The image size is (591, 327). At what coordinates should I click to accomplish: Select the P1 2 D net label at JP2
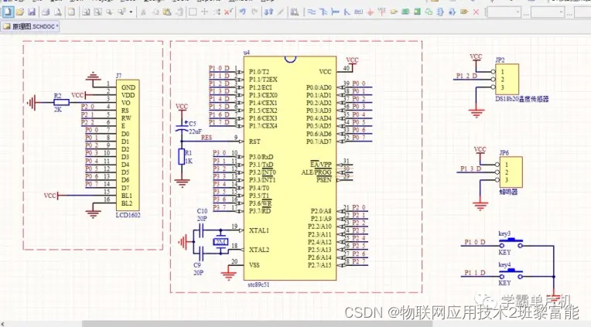466,76
